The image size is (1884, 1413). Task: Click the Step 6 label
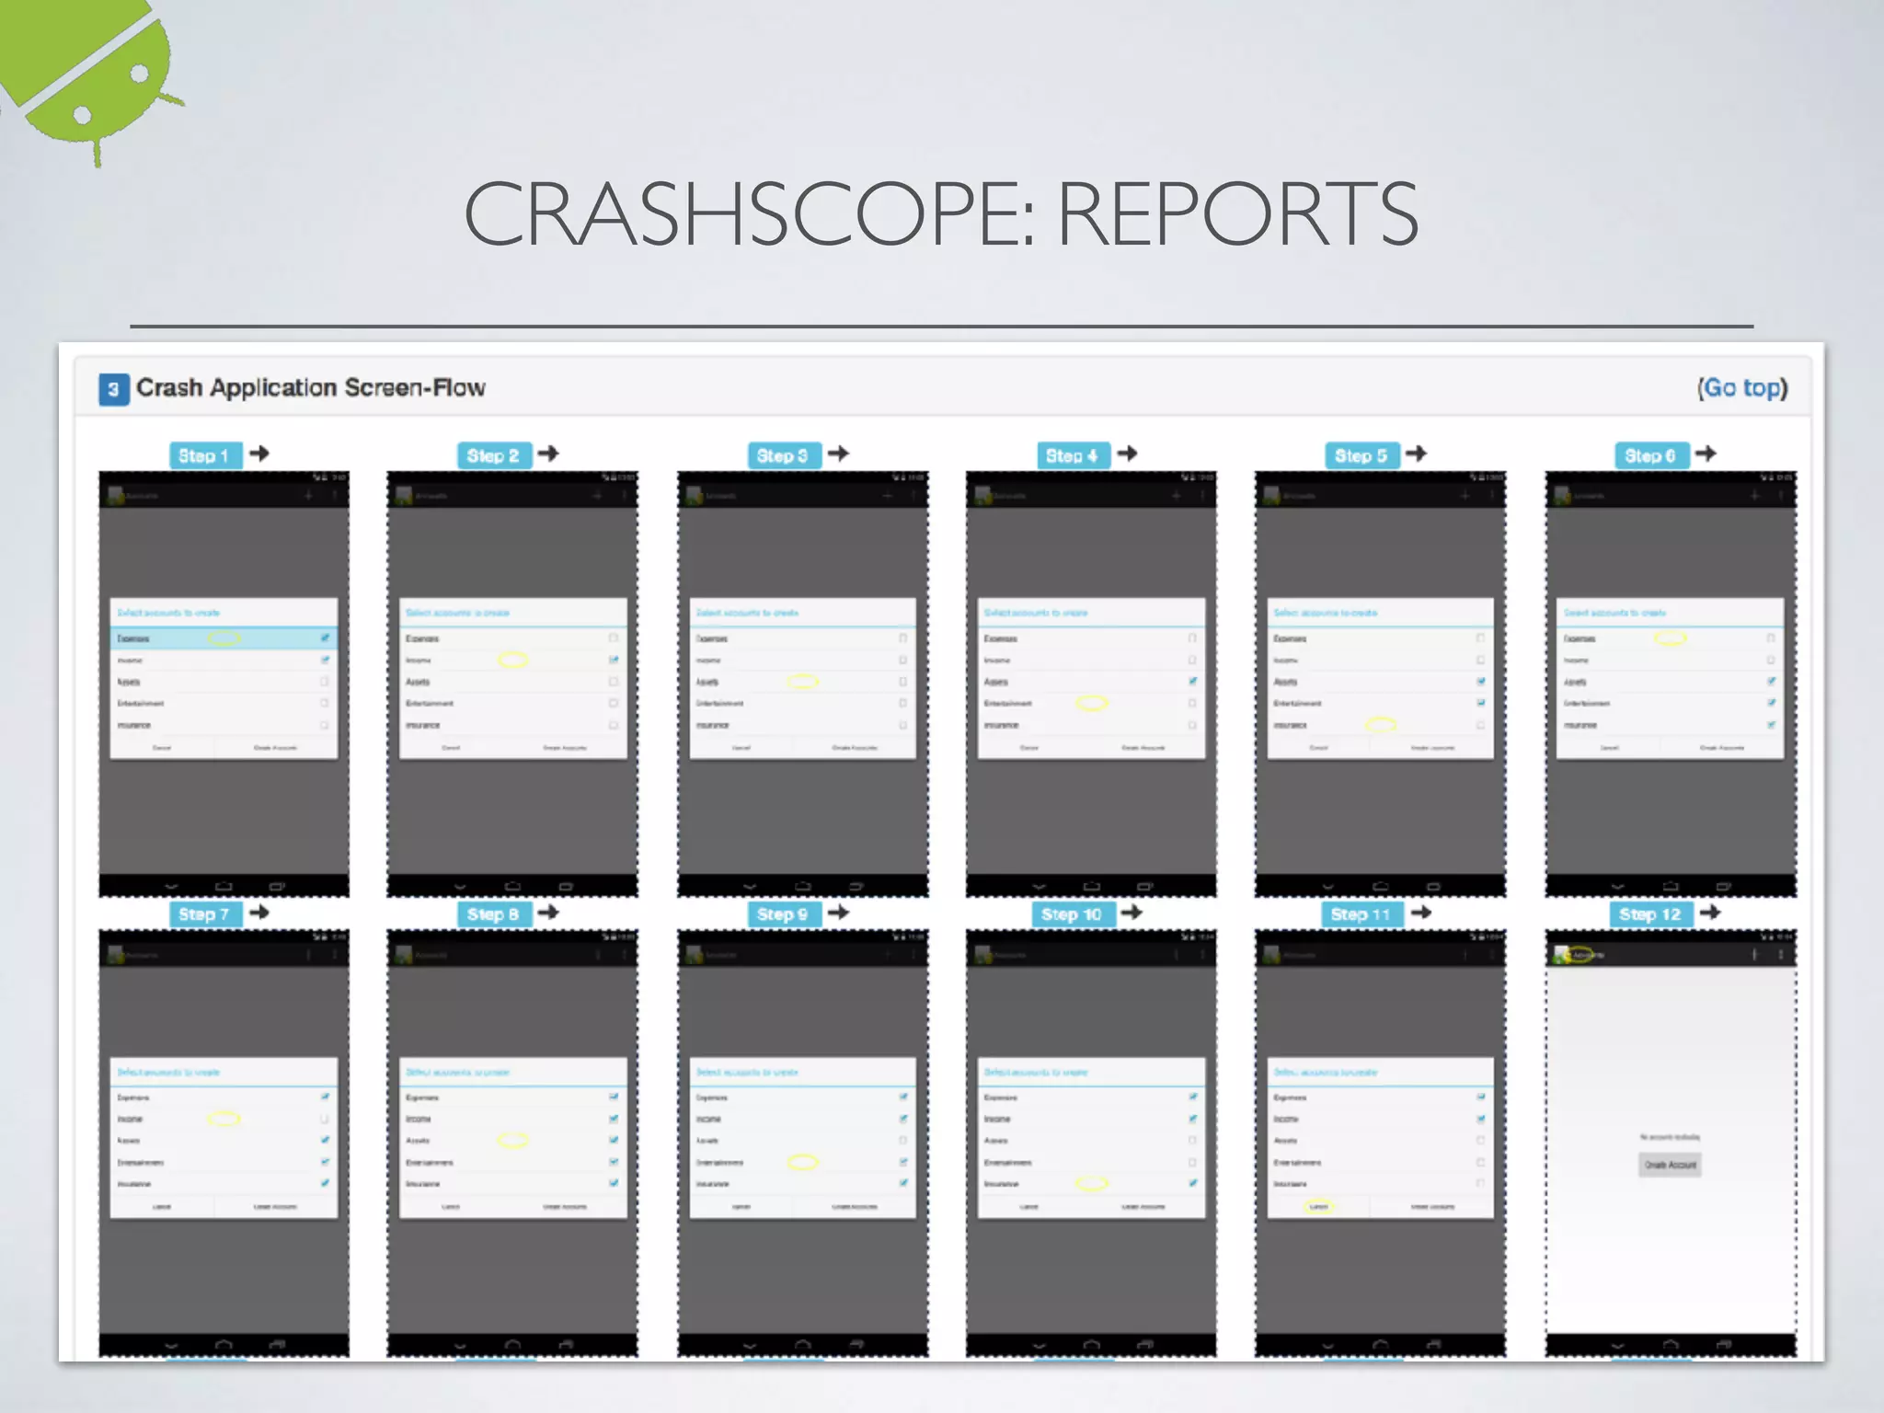(x=1651, y=455)
